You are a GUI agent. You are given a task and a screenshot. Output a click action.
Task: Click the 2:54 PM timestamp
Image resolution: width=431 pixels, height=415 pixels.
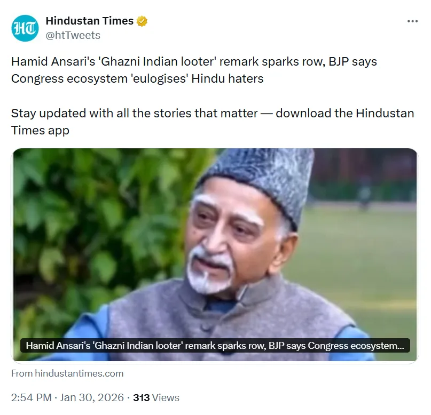[x=32, y=397]
